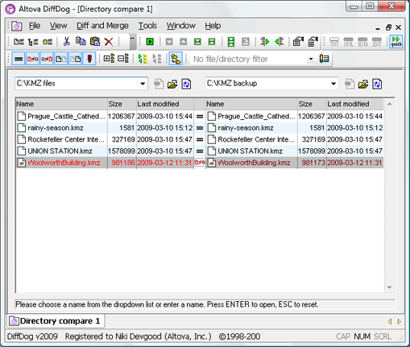Expand the toolbar overflow chevron
The height and width of the screenshot is (347, 410).
(x=132, y=42)
